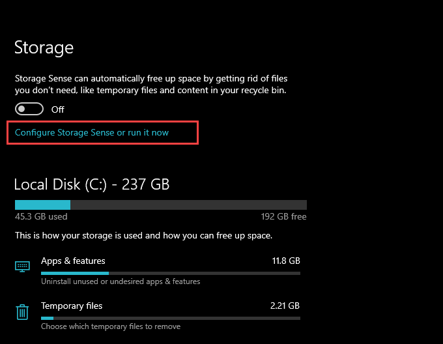Open the Apps & features storage category
The width and height of the screenshot is (443, 344).
pyautogui.click(x=73, y=261)
